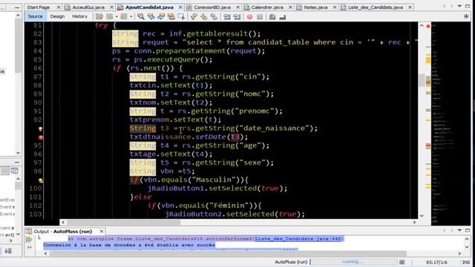This screenshot has height=267, width=475.
Task: Click the Stop Macro Recording square icon
Action: [260, 16]
